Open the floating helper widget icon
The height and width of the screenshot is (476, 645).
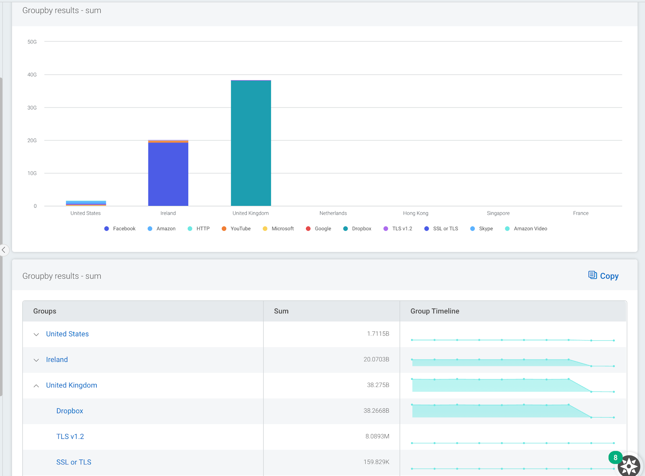(628, 466)
